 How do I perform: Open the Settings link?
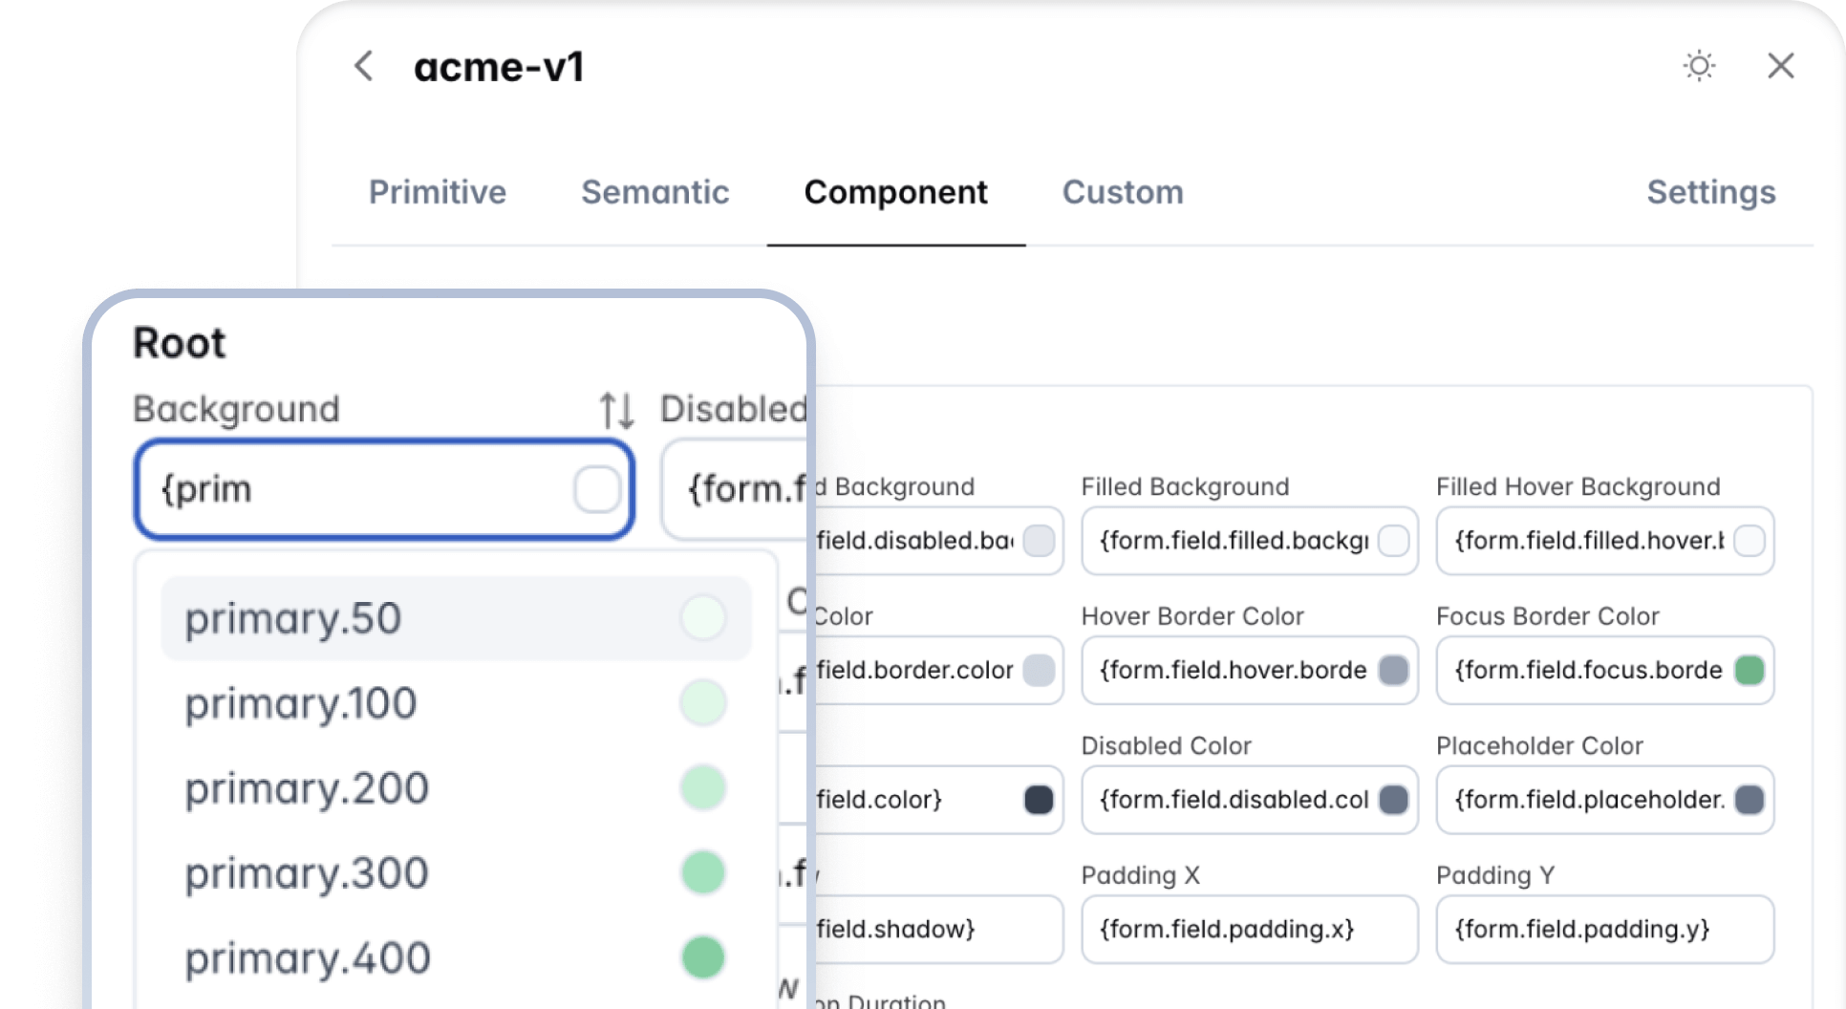(1710, 192)
